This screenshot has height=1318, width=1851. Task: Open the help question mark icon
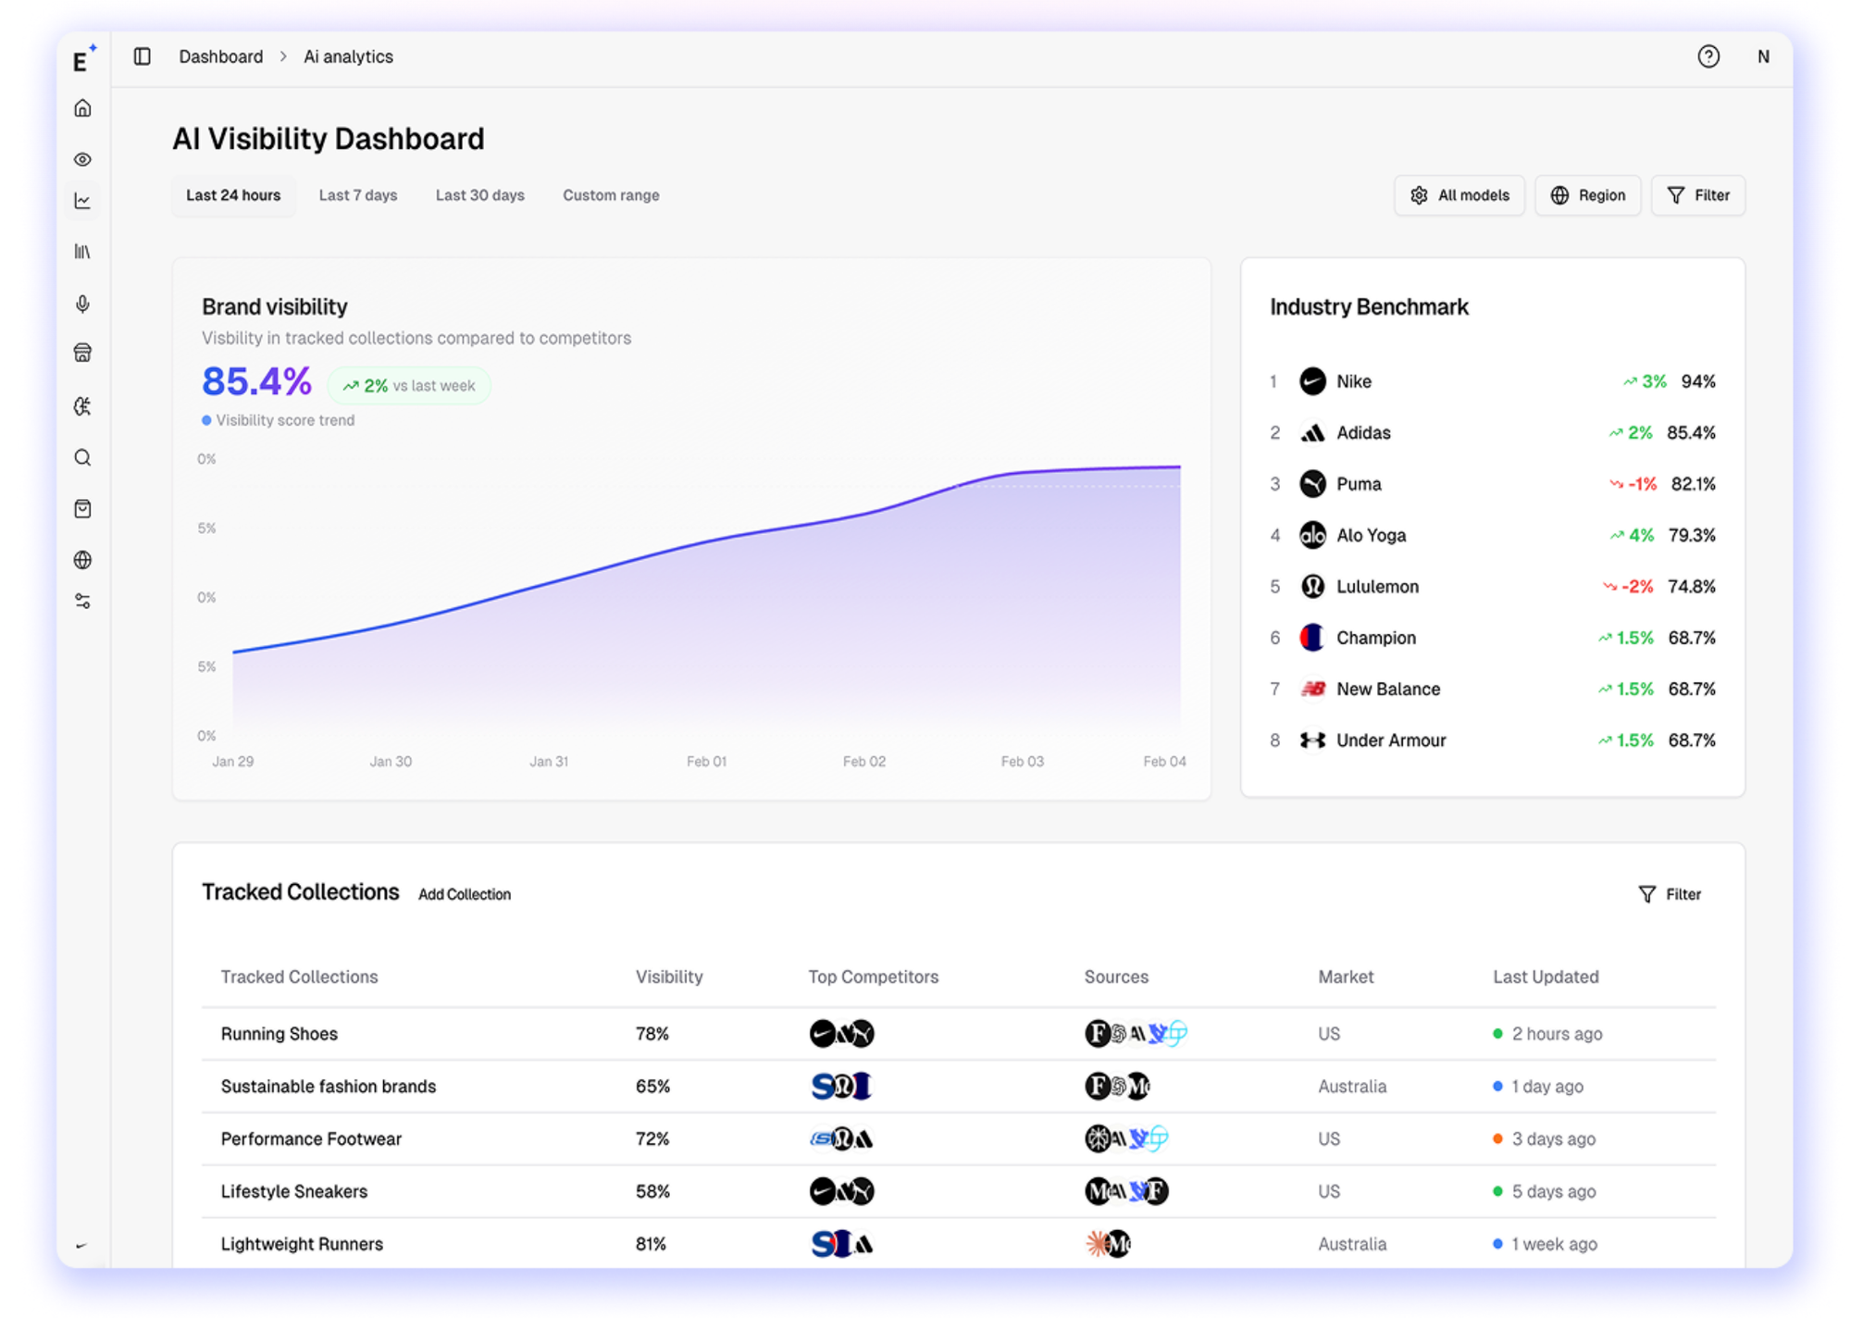point(1708,56)
